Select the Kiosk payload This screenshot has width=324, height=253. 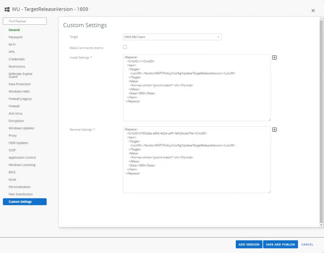(12, 180)
